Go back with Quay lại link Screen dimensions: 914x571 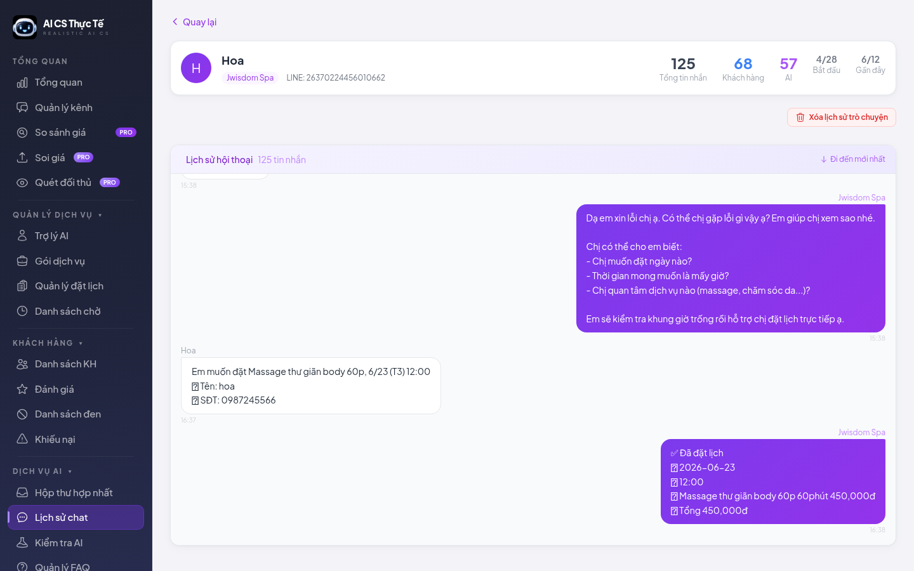click(x=194, y=22)
